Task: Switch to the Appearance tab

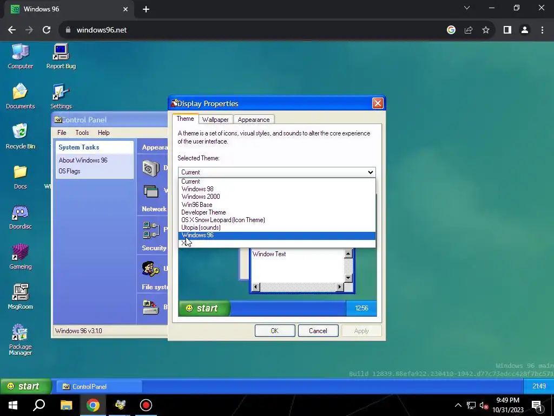Action: click(254, 120)
